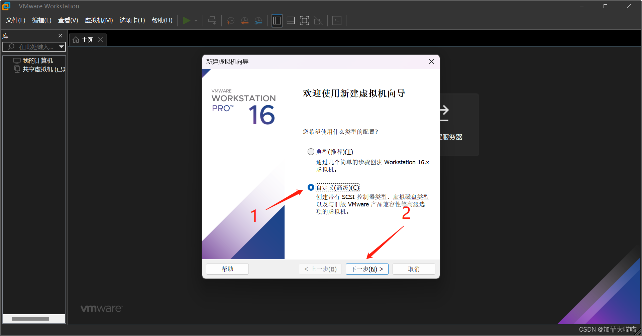Screen dimensions: 642x336
Task: Close the 新建虚拟机向导 dialog
Action: pos(431,62)
